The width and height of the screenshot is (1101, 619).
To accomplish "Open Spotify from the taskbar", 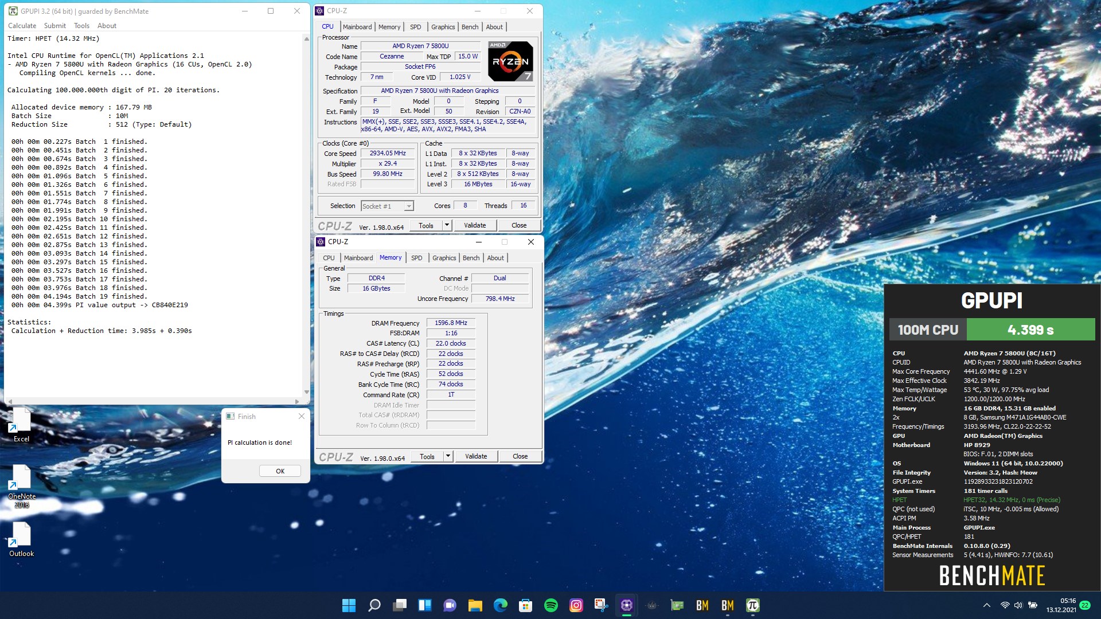I will 550,605.
